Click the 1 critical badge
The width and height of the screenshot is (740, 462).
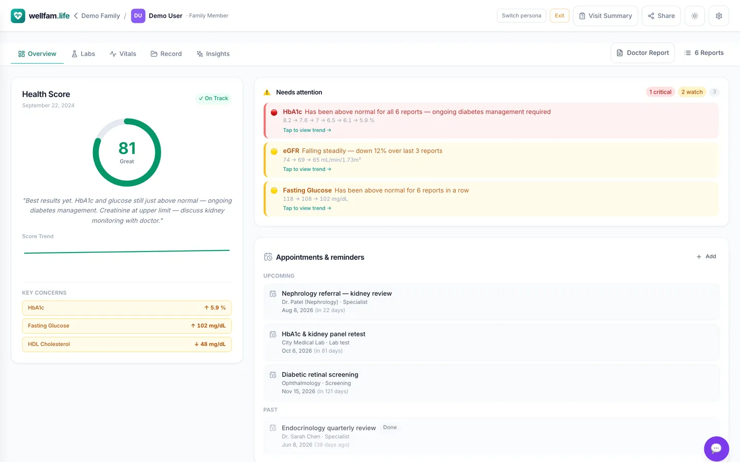660,92
